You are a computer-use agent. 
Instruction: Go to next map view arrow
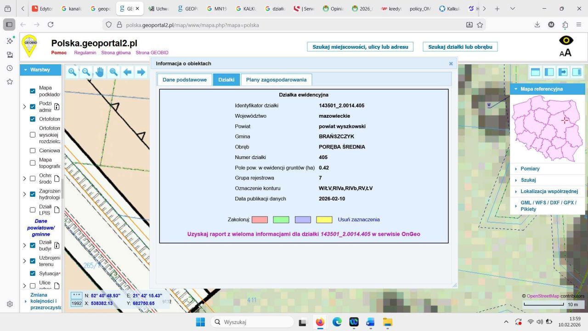[x=141, y=72]
